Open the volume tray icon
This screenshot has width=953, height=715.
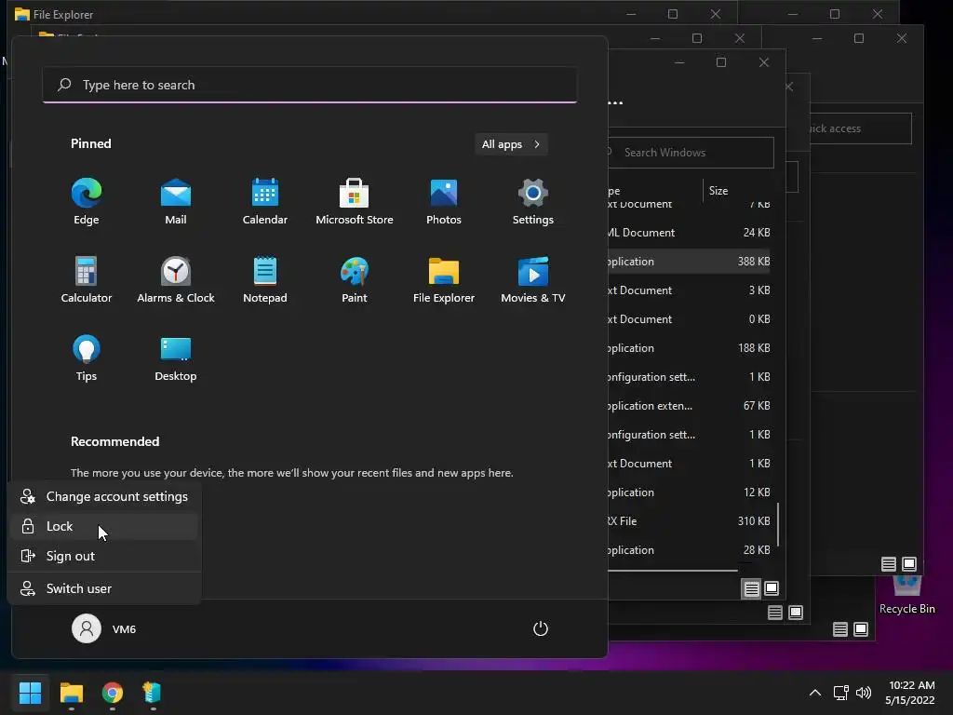click(x=863, y=693)
